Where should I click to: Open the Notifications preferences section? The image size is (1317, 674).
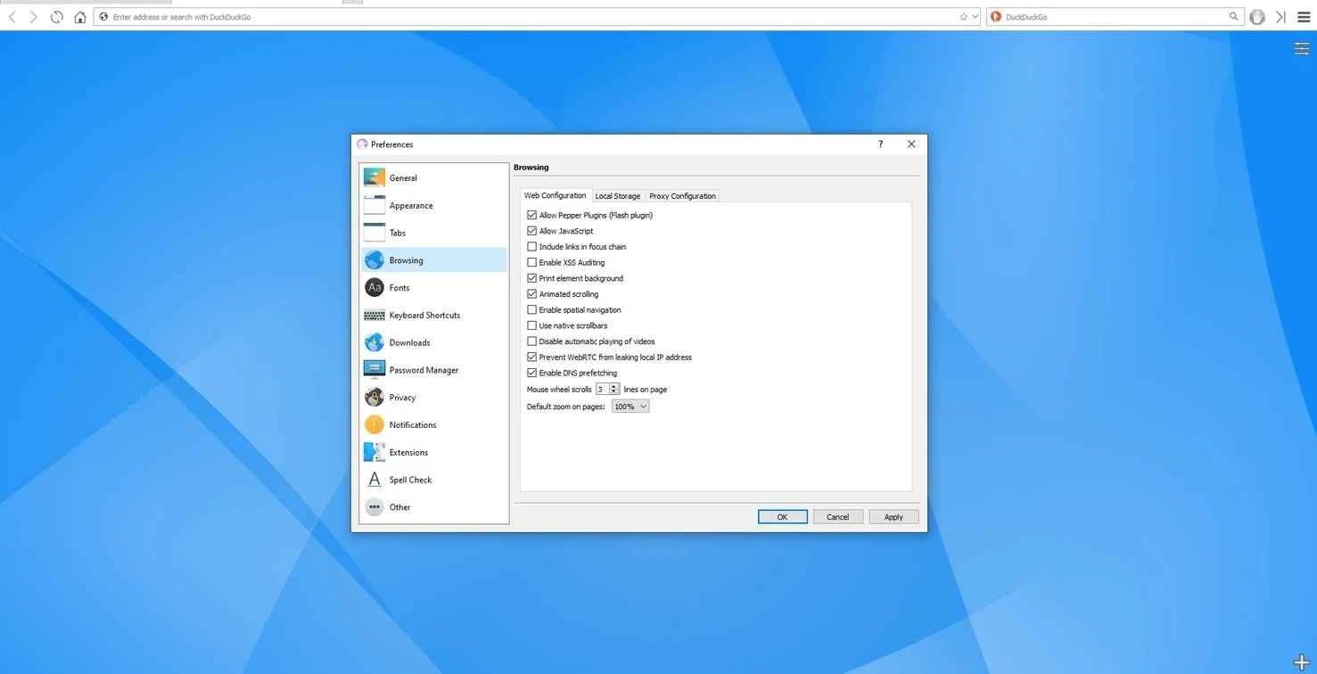(433, 425)
